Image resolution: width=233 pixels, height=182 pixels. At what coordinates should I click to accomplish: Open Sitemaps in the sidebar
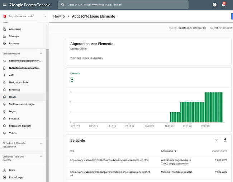point(14,36)
